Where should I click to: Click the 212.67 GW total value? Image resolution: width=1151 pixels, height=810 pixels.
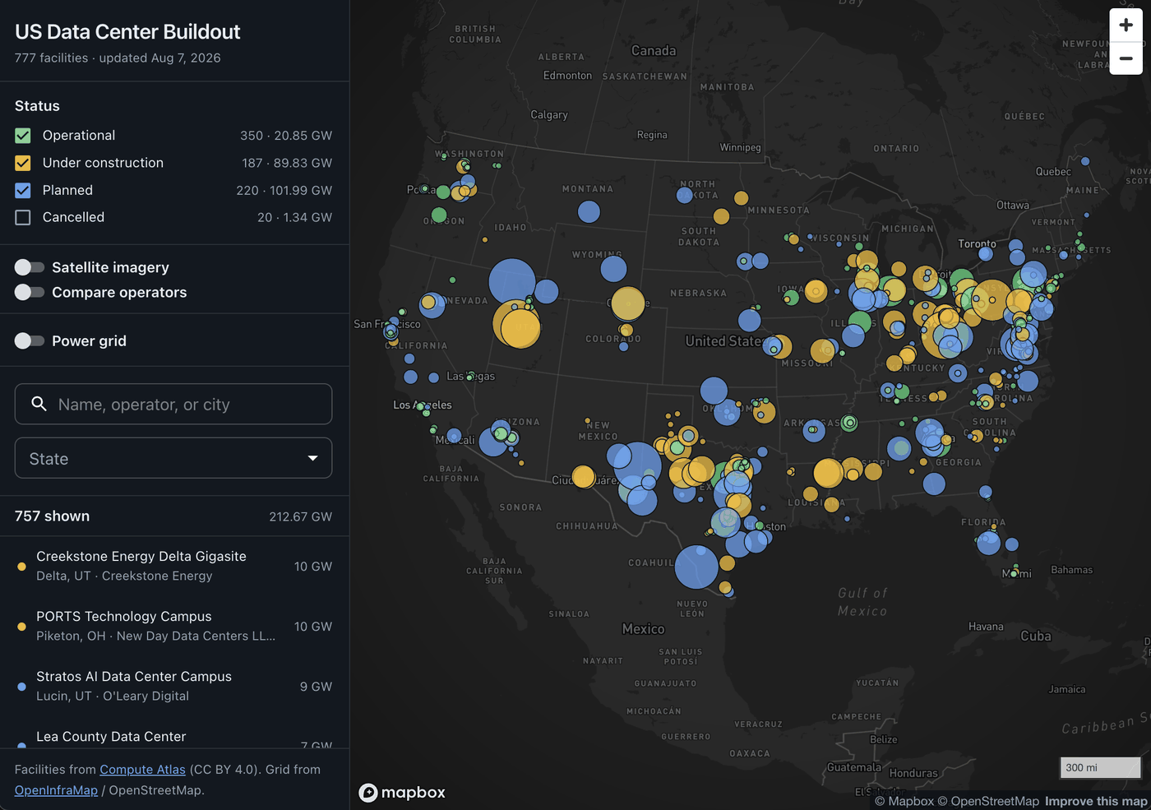click(x=300, y=516)
